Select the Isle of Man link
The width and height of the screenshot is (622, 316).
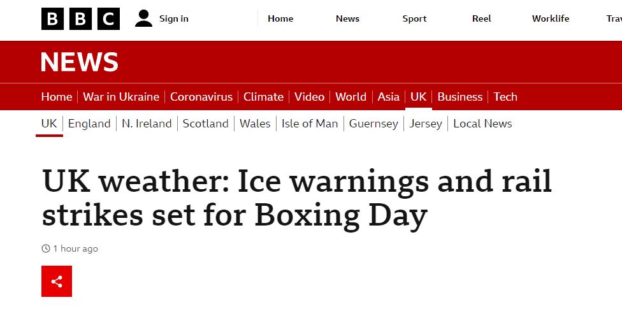pos(310,124)
